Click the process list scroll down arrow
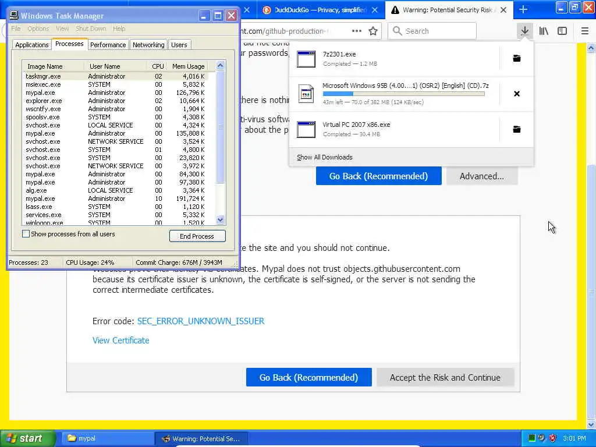The image size is (596, 447). point(220,219)
